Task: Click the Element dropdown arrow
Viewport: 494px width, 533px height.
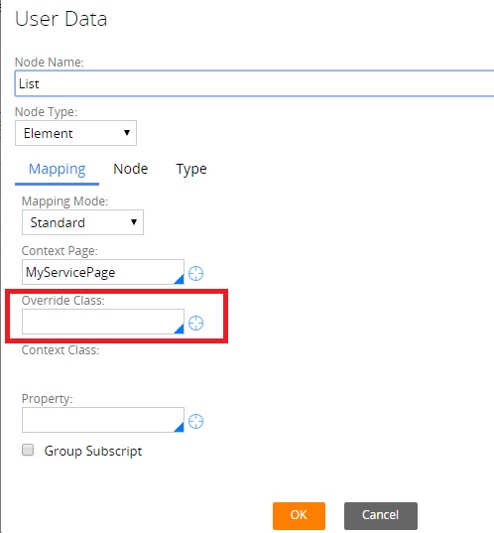Action: click(127, 133)
